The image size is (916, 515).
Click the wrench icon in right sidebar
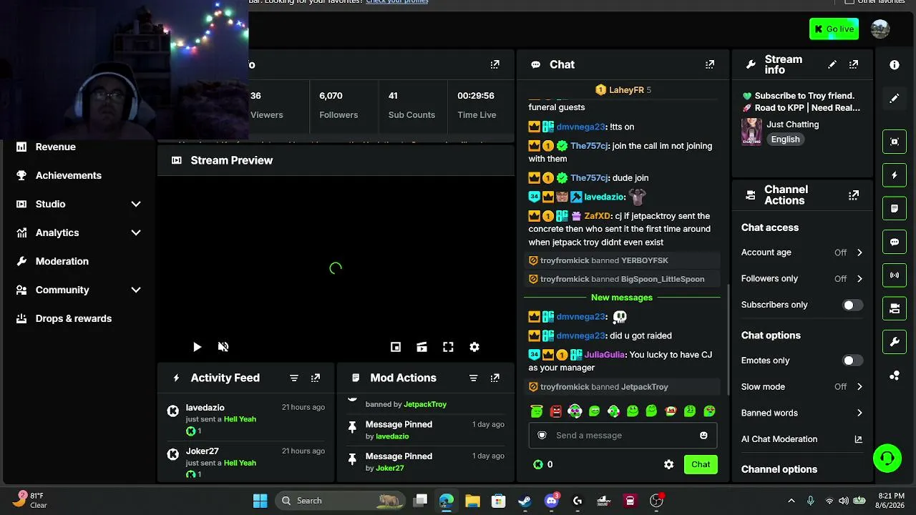tap(895, 342)
